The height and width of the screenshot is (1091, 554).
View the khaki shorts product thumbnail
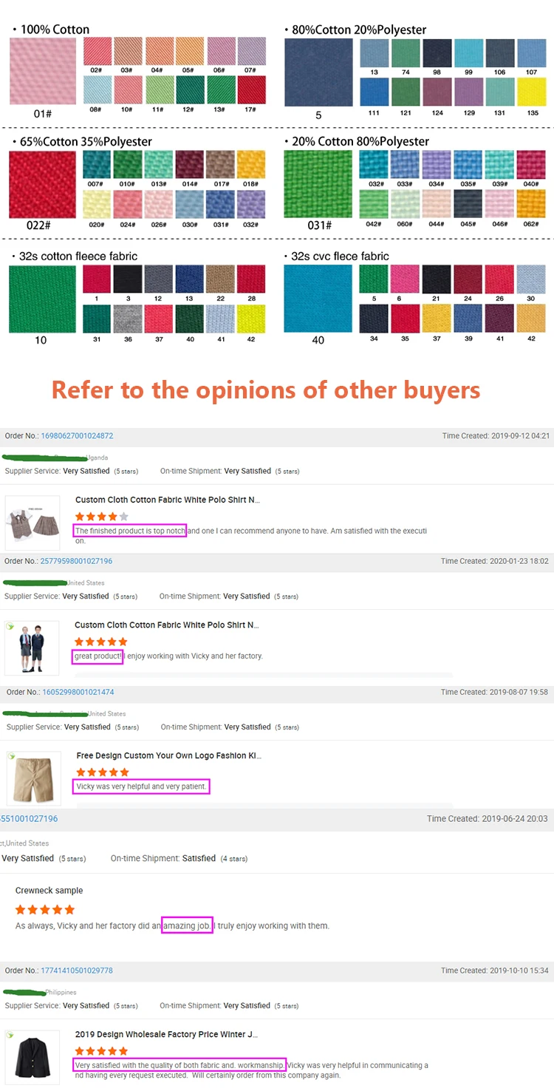tap(33, 778)
